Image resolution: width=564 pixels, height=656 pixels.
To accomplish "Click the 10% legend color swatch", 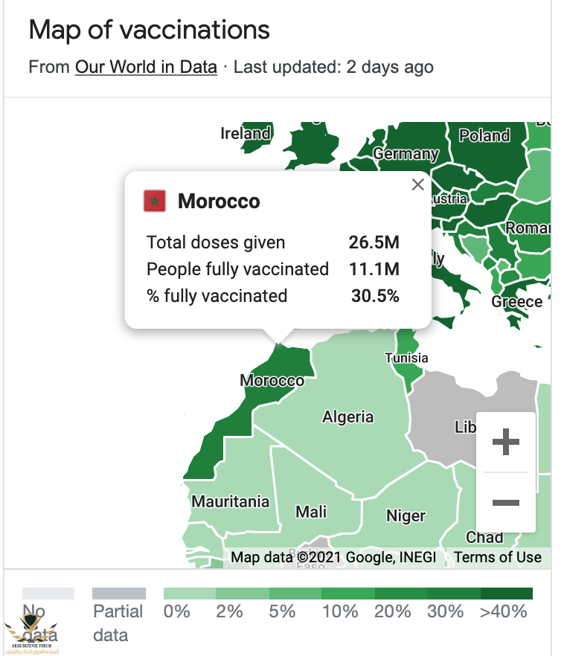I will [x=348, y=594].
